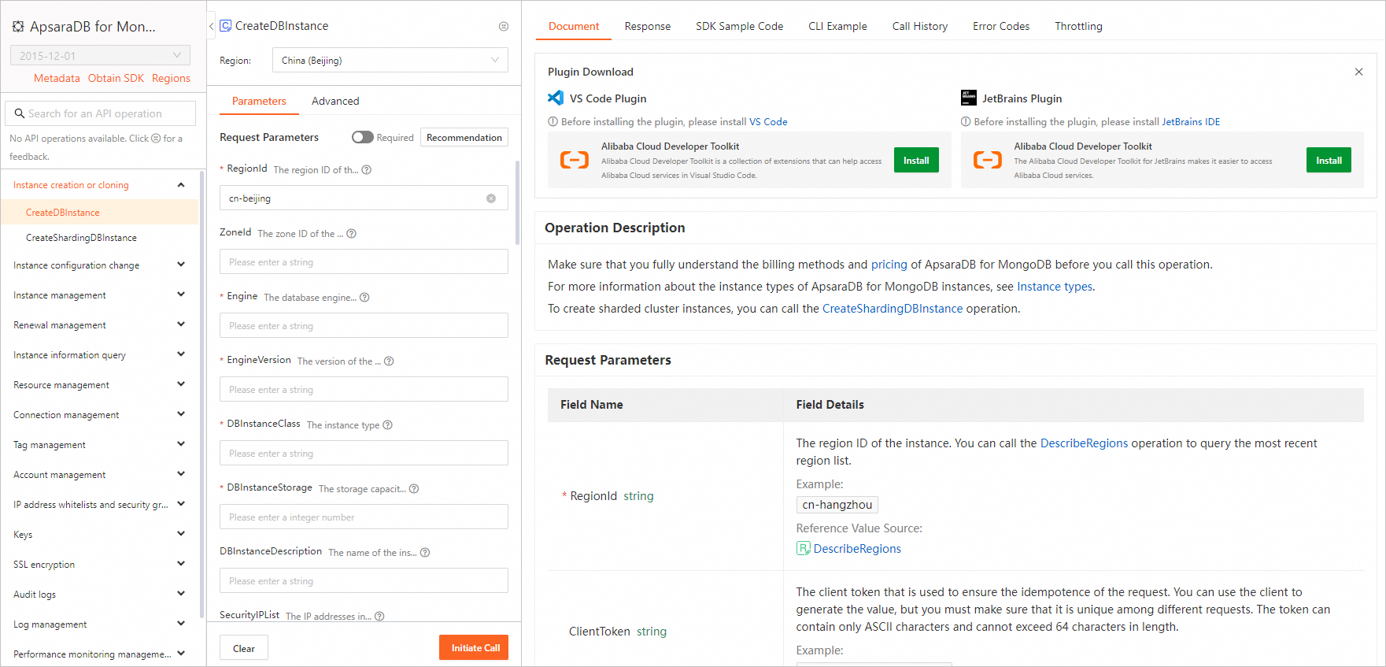The image size is (1386, 667).
Task: Click the help icon next to RegionId
Action: pyautogui.click(x=367, y=170)
